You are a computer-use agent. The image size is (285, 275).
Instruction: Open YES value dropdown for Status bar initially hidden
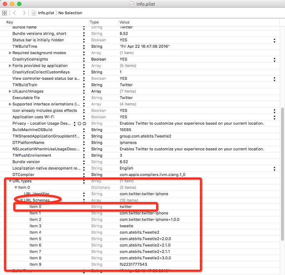click(x=274, y=40)
